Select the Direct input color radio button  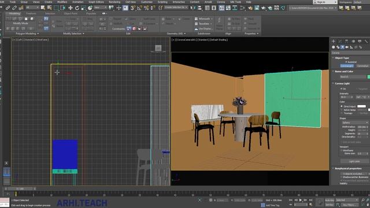pyautogui.click(x=342, y=106)
